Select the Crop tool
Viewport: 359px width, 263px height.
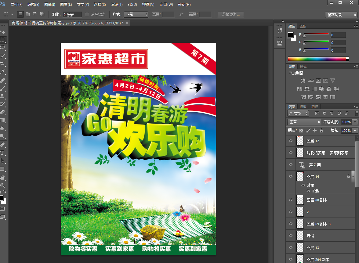coord(2,64)
